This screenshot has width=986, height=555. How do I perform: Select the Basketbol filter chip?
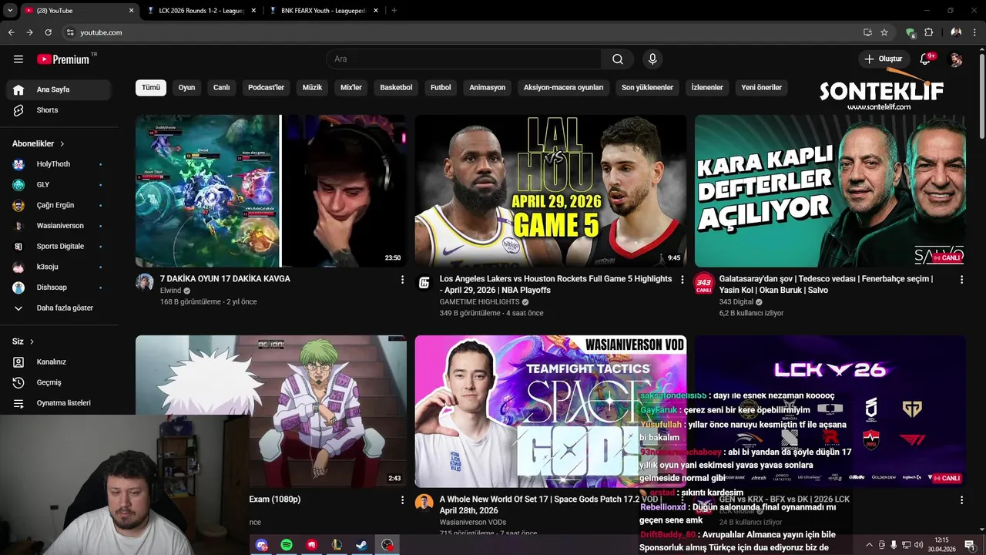(396, 87)
